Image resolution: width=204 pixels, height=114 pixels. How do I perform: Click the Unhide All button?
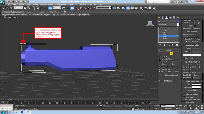pos(197,29)
